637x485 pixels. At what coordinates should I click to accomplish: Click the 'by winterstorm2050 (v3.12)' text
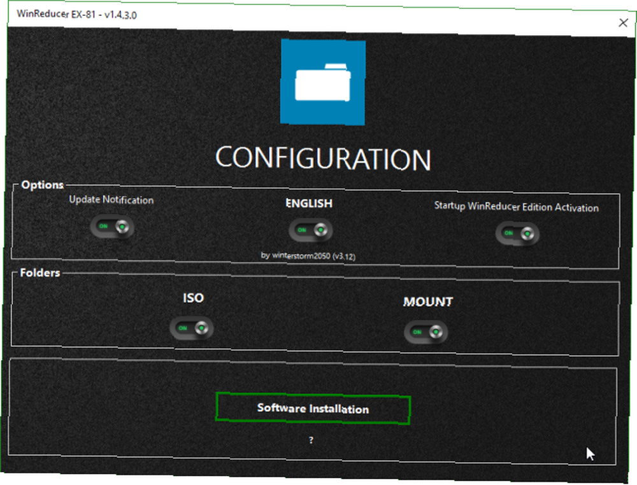[308, 256]
